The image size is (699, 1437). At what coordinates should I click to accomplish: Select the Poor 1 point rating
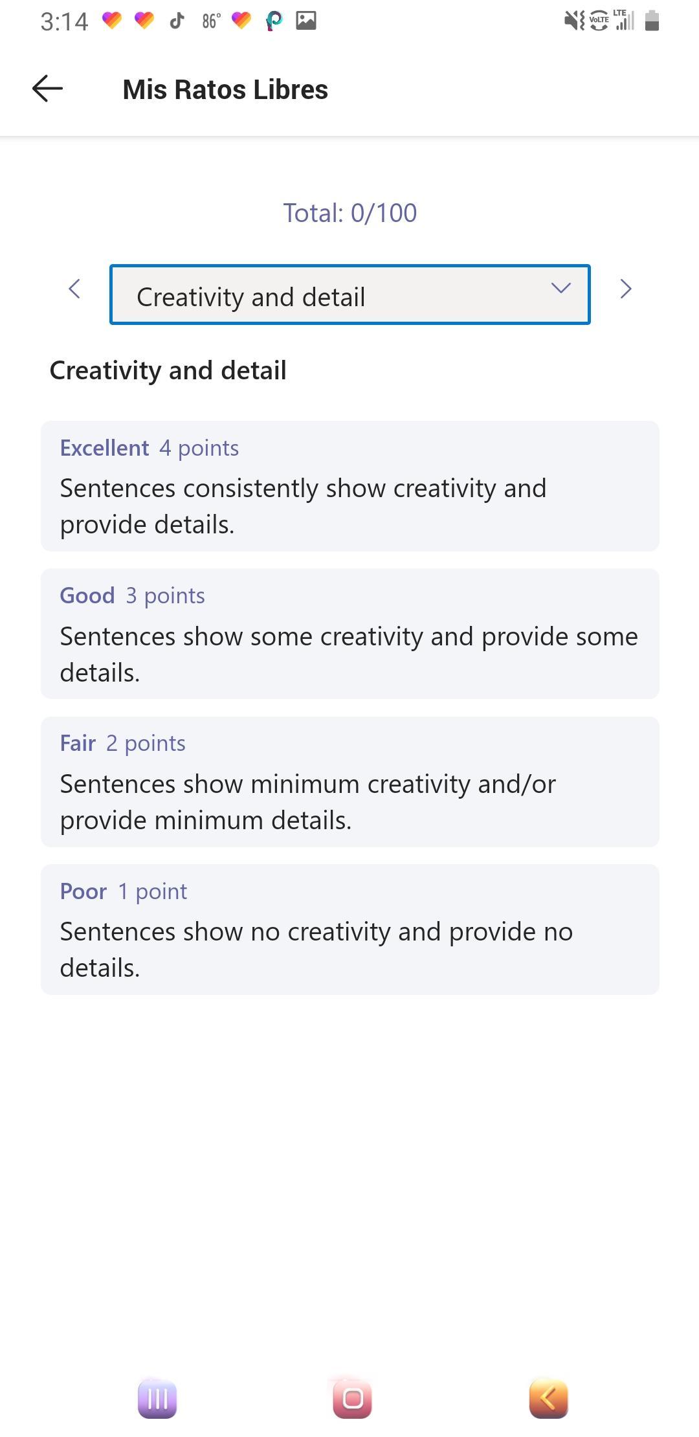[x=350, y=930]
